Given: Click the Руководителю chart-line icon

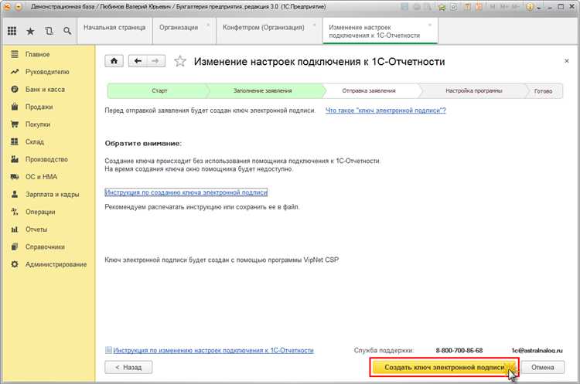Looking at the screenshot, I should 15,72.
